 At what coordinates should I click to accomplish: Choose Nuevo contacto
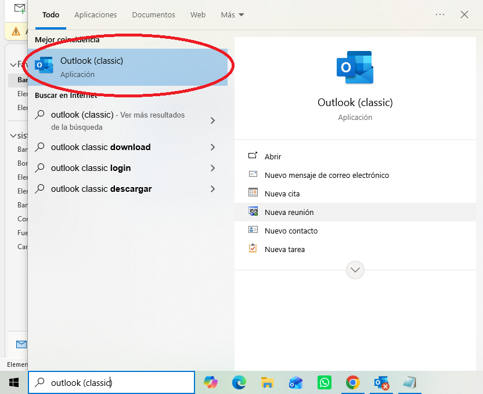click(x=355, y=231)
